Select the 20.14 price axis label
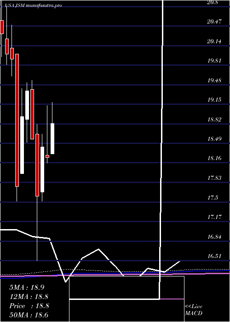This screenshot has width=230, height=322. point(214,41)
